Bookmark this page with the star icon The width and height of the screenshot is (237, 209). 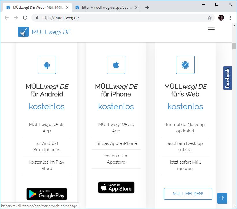coord(210,18)
